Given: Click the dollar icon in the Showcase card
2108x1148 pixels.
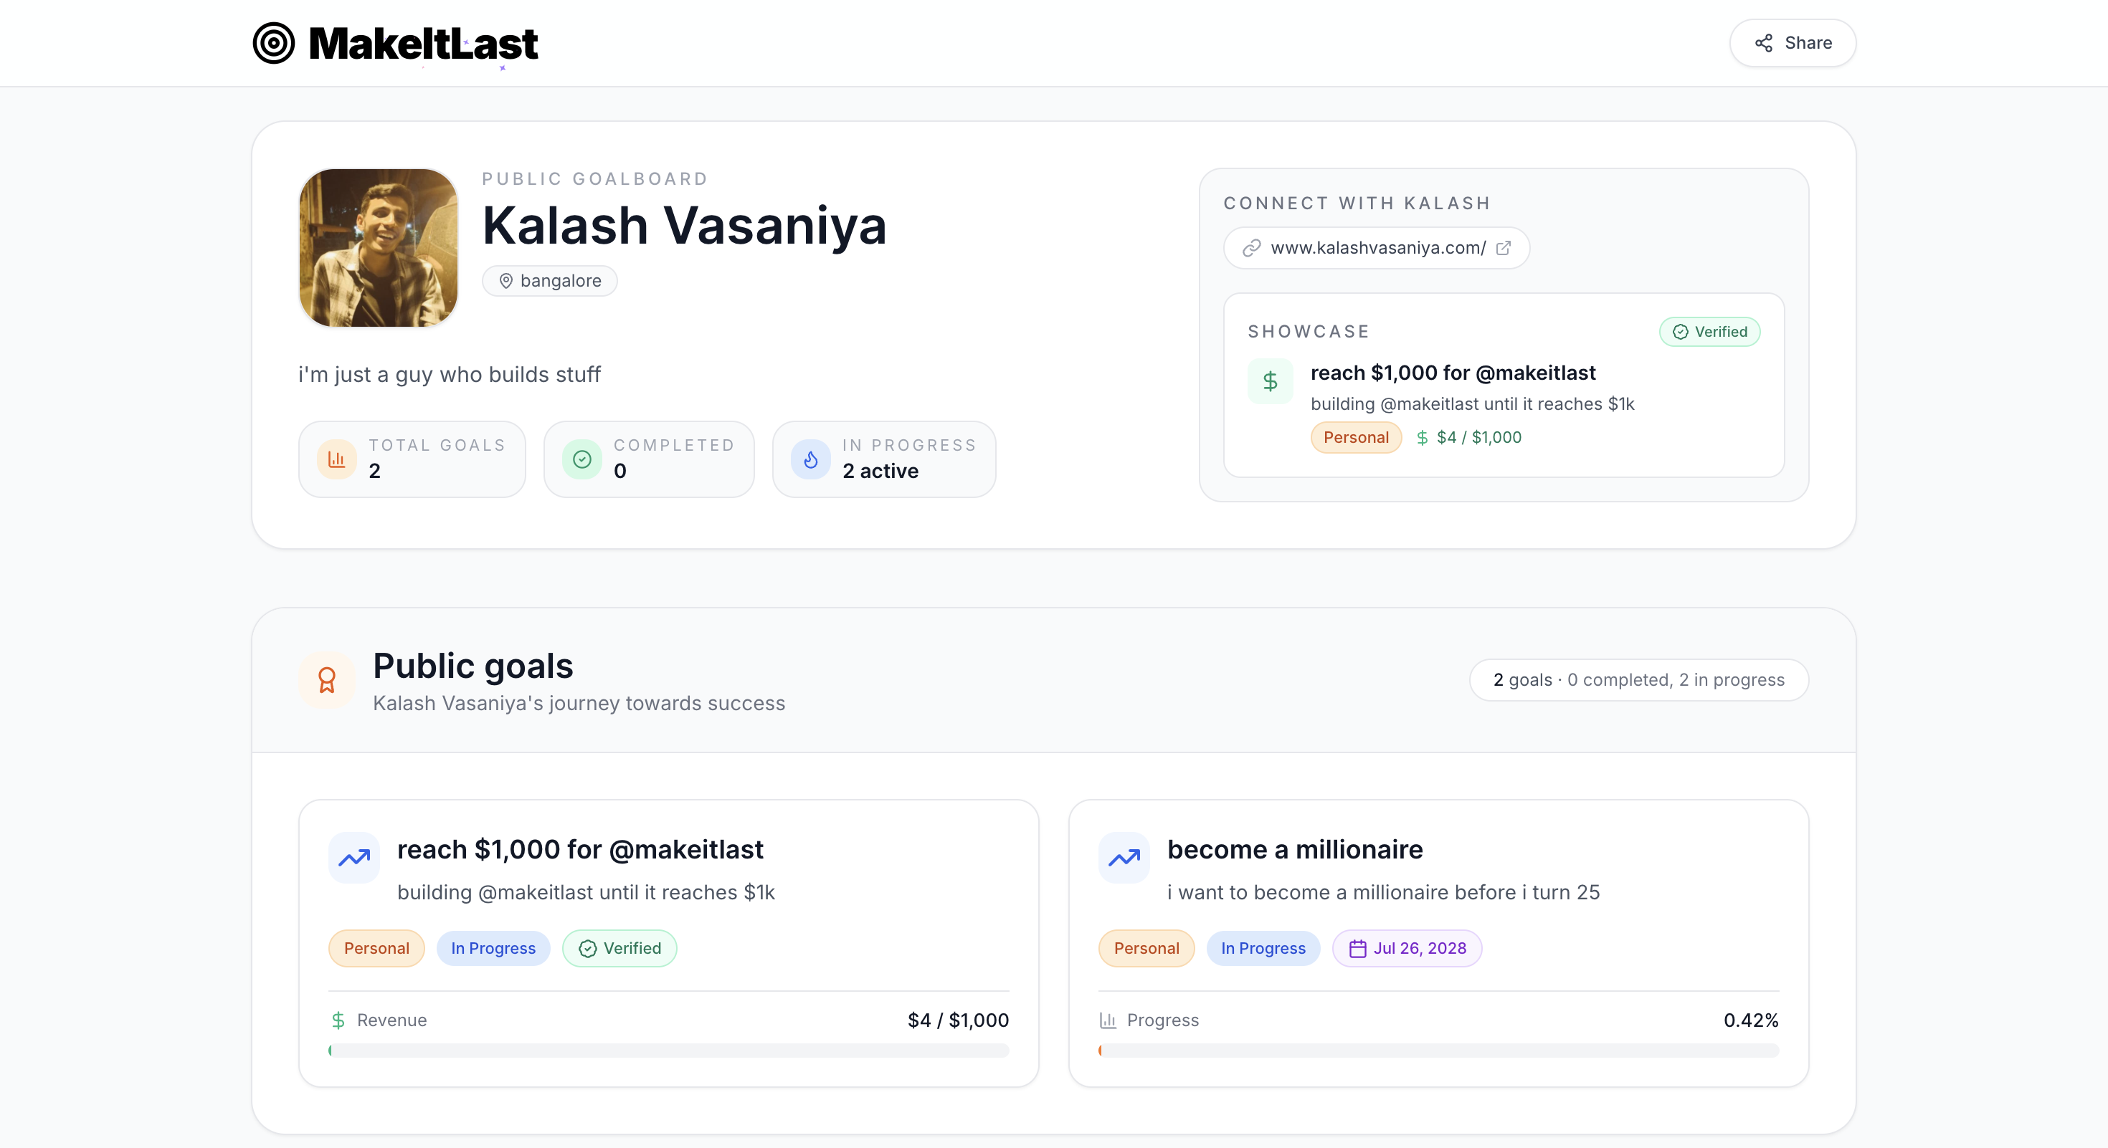Looking at the screenshot, I should point(1269,381).
